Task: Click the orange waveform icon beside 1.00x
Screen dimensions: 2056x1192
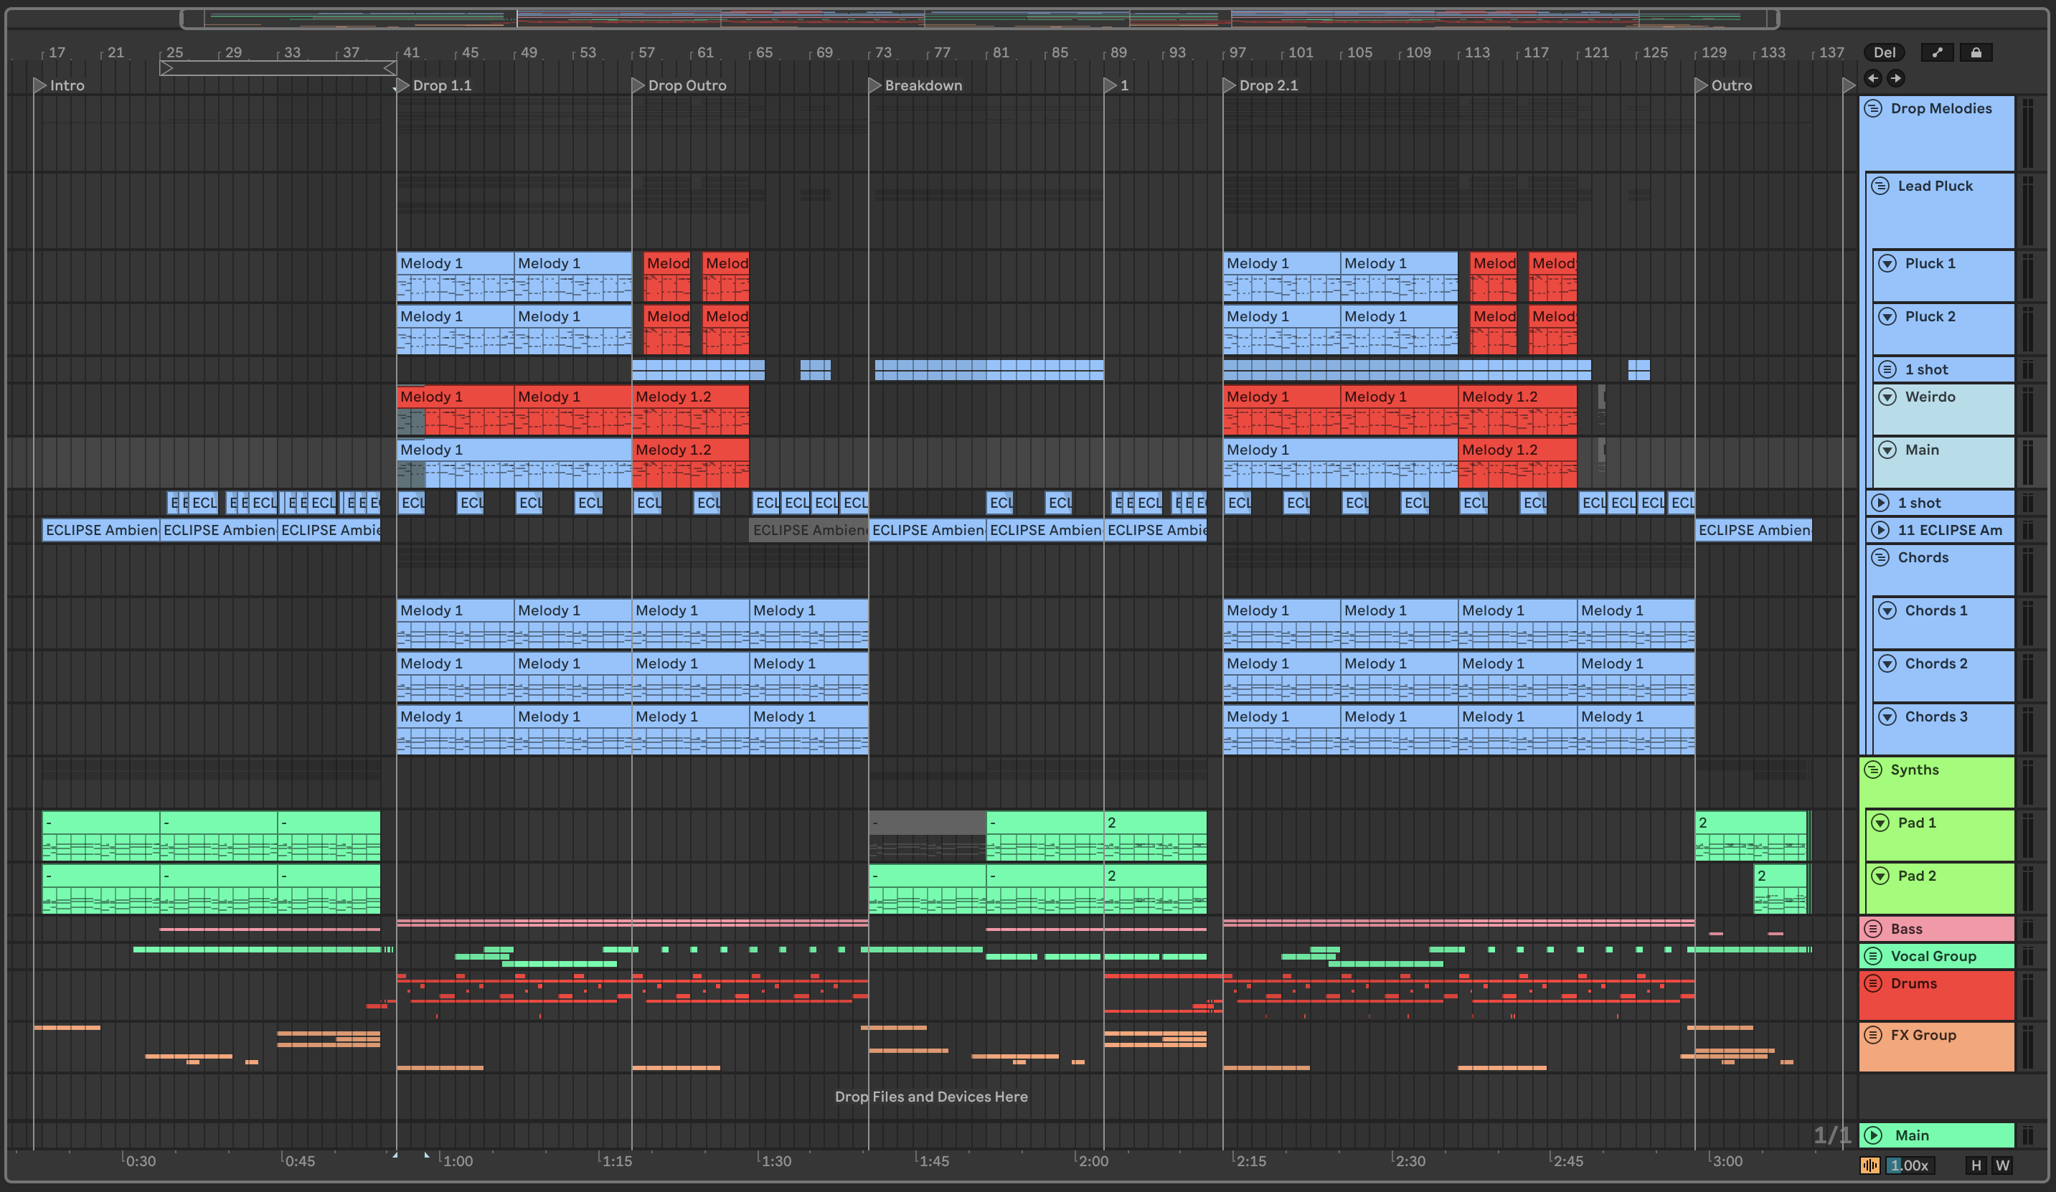Action: pos(1869,1165)
